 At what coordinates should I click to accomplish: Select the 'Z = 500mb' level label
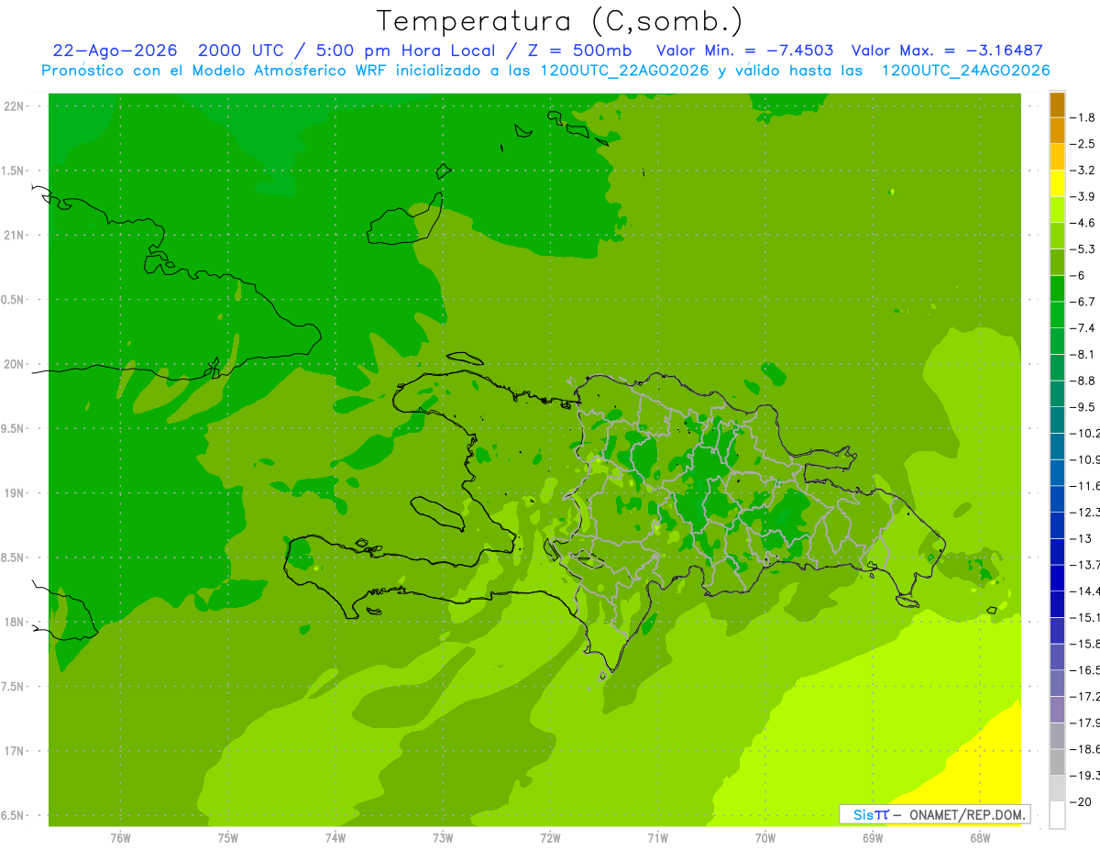tap(578, 50)
